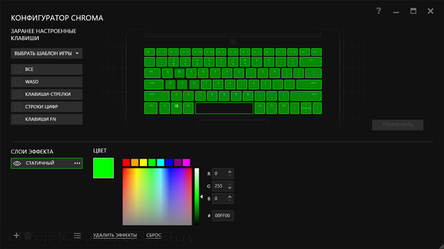Click the ПРИМЕНИТЬ button

398,125
